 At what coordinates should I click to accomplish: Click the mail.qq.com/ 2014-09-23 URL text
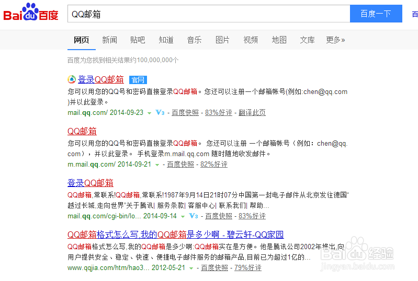pyautogui.click(x=106, y=113)
